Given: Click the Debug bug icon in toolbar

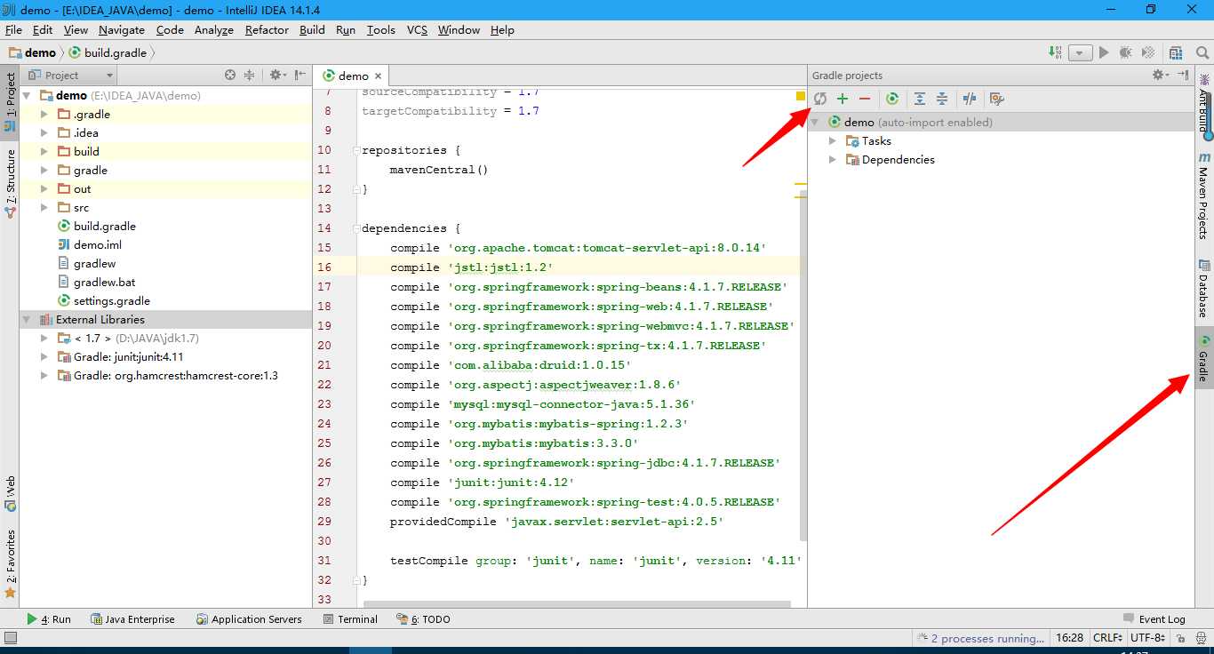Looking at the screenshot, I should click(1126, 52).
